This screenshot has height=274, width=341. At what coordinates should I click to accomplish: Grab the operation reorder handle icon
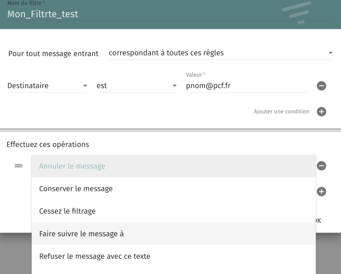[x=19, y=166]
